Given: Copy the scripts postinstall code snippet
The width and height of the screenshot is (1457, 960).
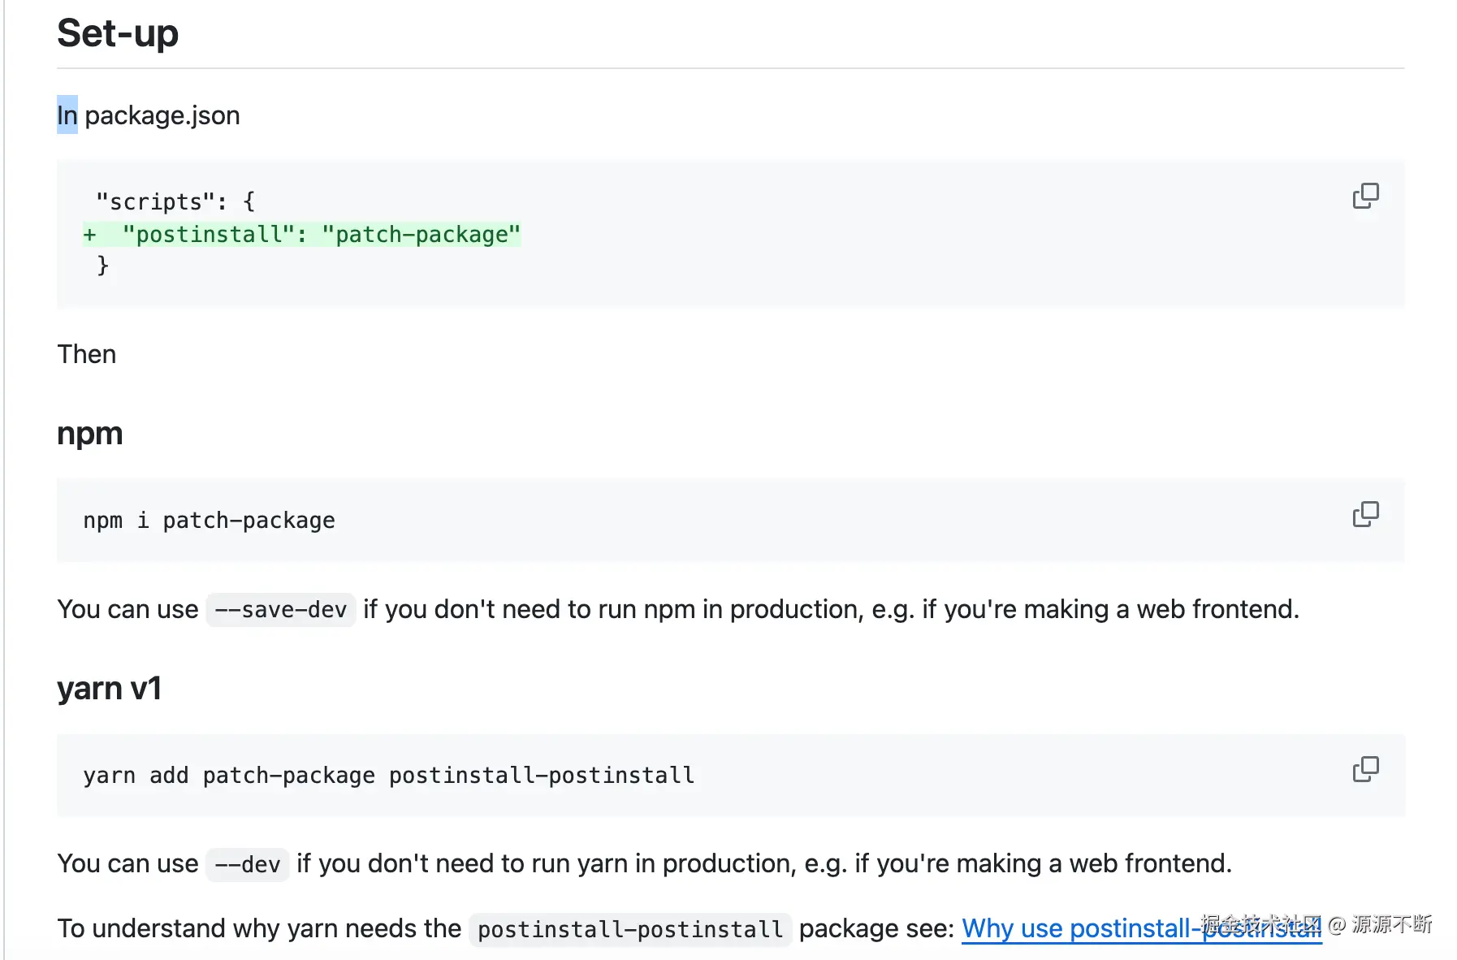Looking at the screenshot, I should click(x=1365, y=196).
